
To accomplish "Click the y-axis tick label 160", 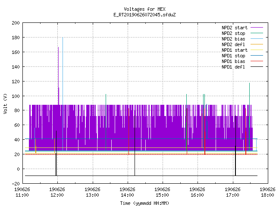I will pos(16,52).
